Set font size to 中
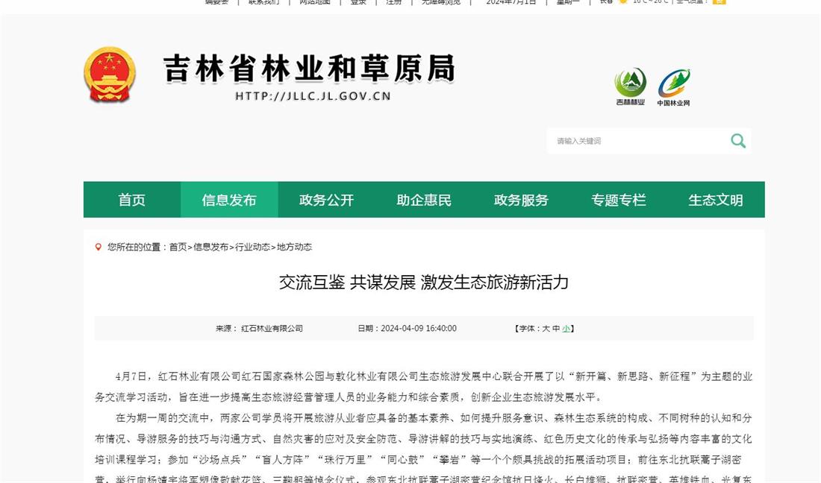The width and height of the screenshot is (821, 483). point(556,328)
